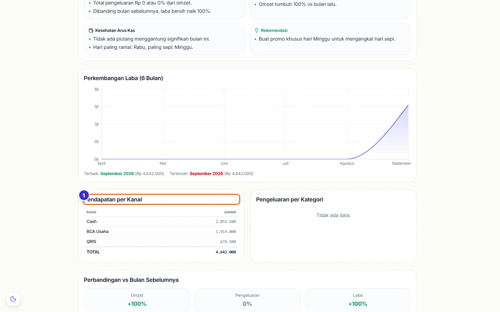Image resolution: width=500 pixels, height=312 pixels.
Task: Click the green "September 2026" best month
Action: pyautogui.click(x=117, y=174)
